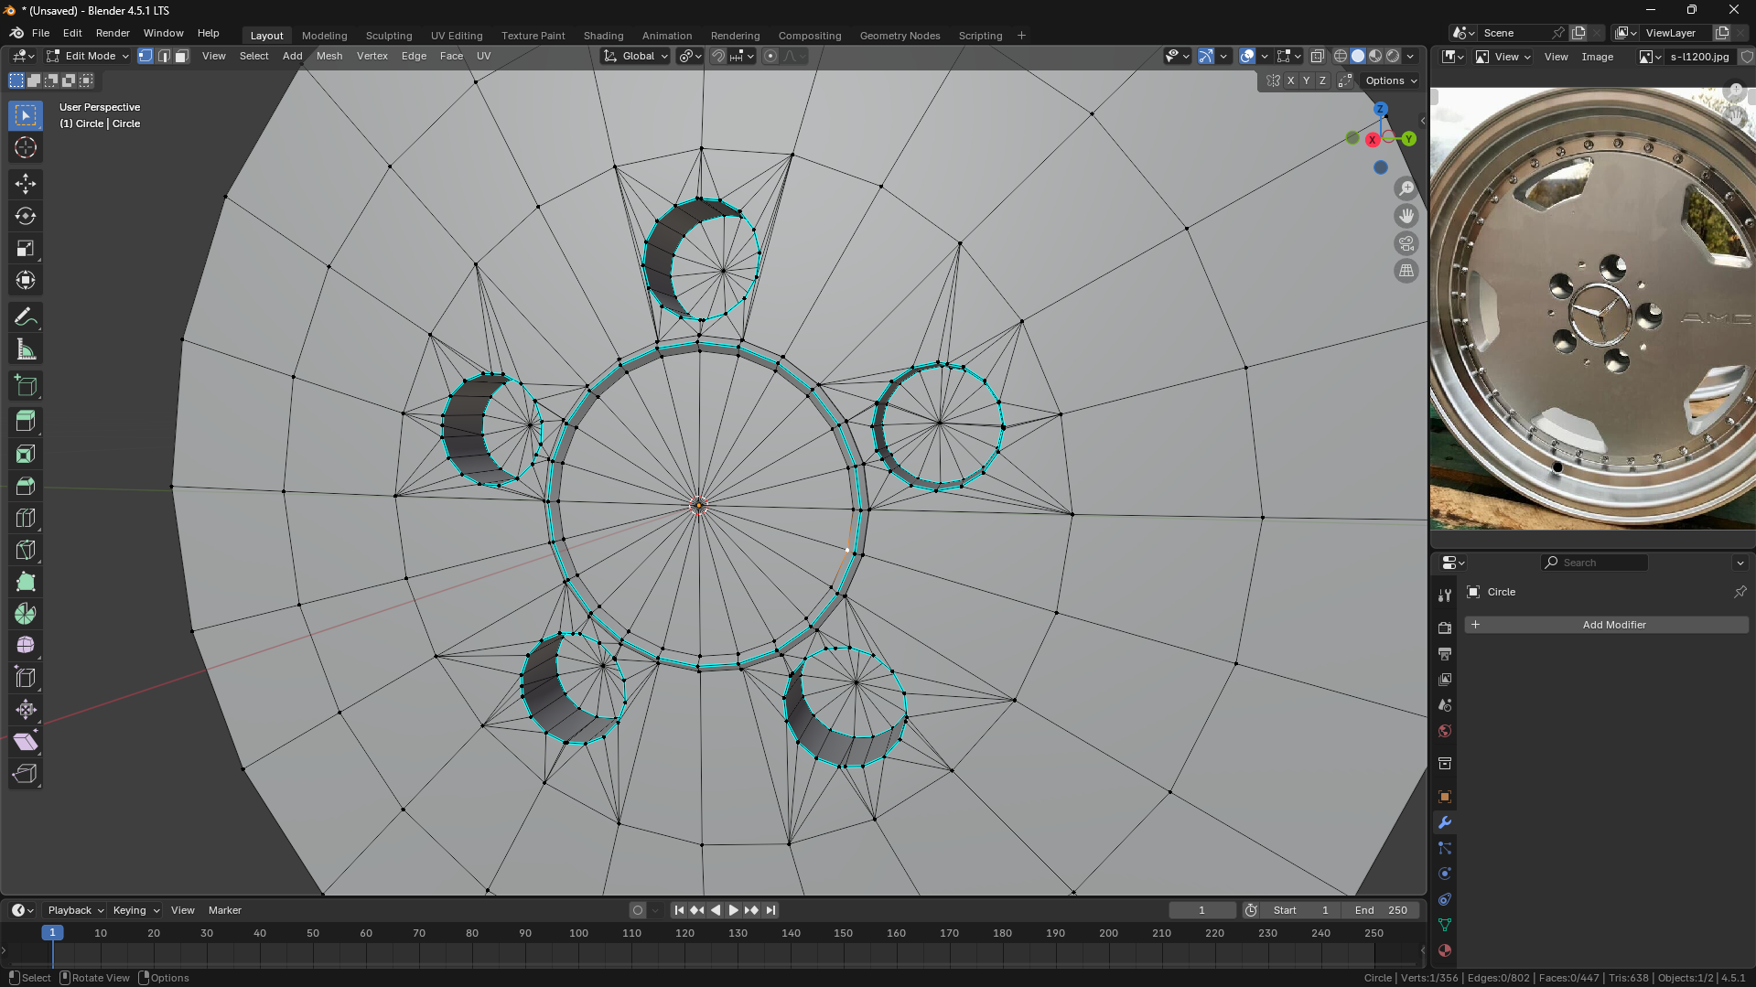Enable X axis mirror
Viewport: 1756px width, 987px height.
point(1290,80)
